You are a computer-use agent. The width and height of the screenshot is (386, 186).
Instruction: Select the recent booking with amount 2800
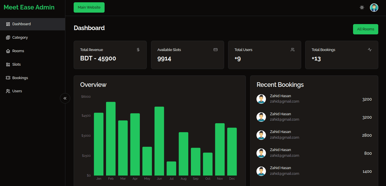tap(314, 135)
